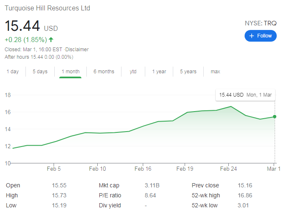Screen dimensions: 288x219
Task: Click the 52-wk high label
Action: [x=206, y=195]
